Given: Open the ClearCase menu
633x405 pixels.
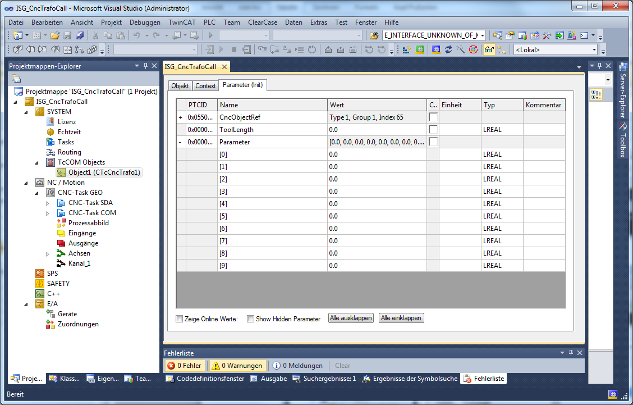Looking at the screenshot, I should (263, 22).
